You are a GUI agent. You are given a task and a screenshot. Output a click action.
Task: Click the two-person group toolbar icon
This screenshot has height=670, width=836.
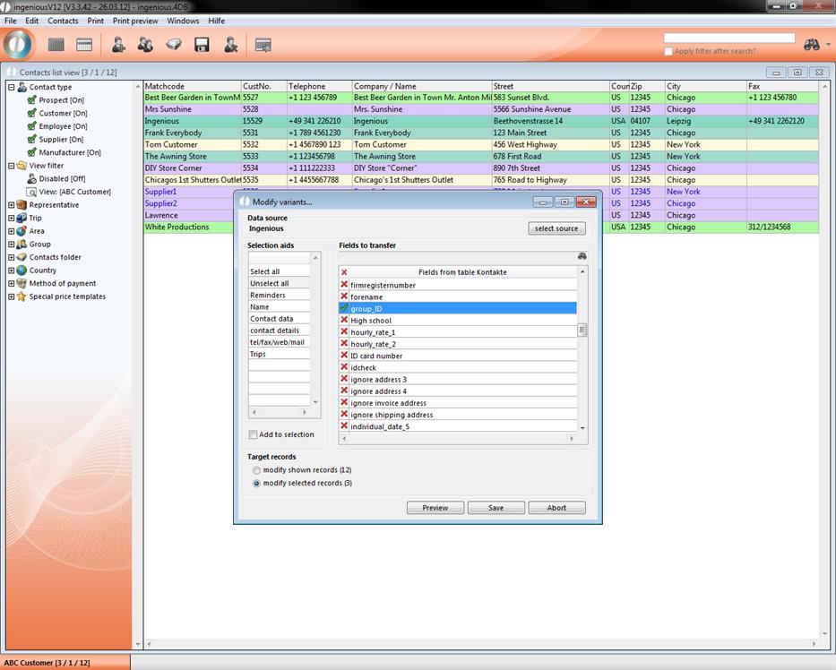click(x=145, y=45)
